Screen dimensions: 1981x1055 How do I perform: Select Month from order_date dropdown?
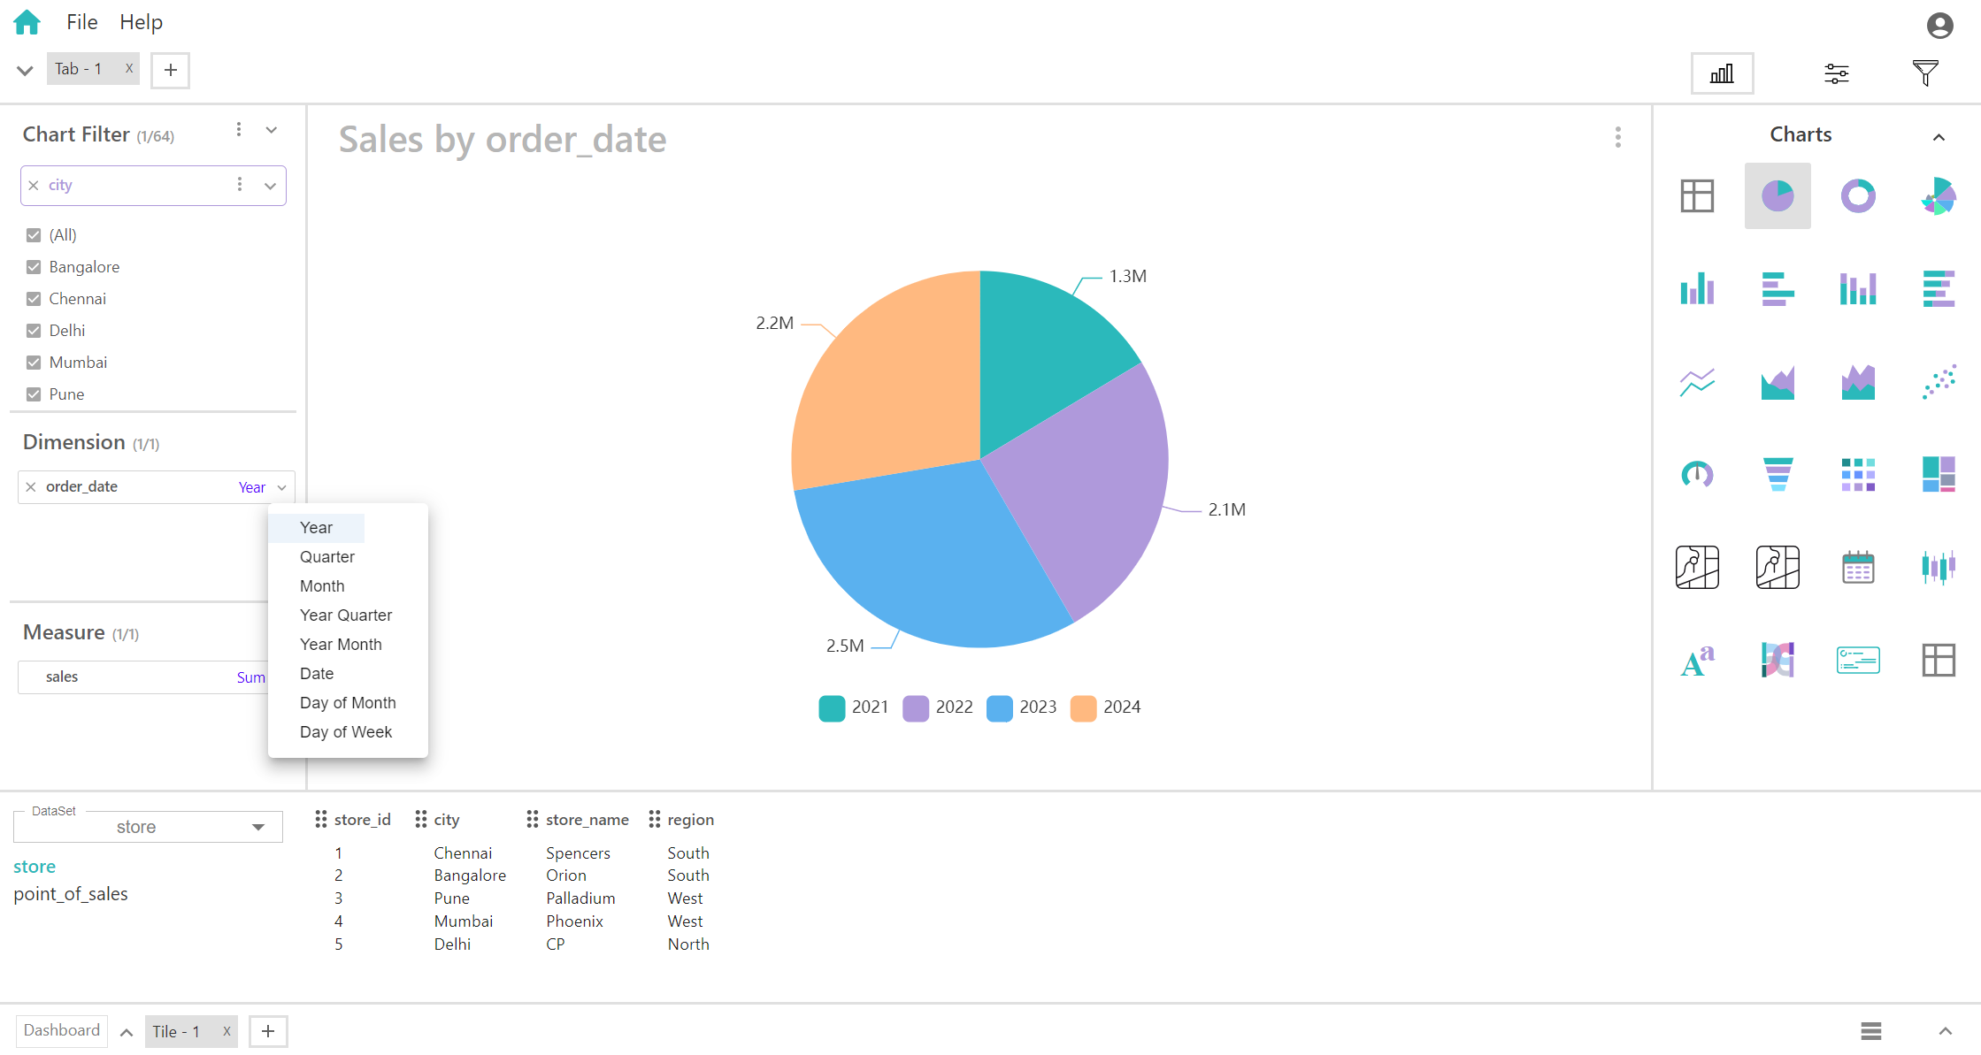[322, 585]
